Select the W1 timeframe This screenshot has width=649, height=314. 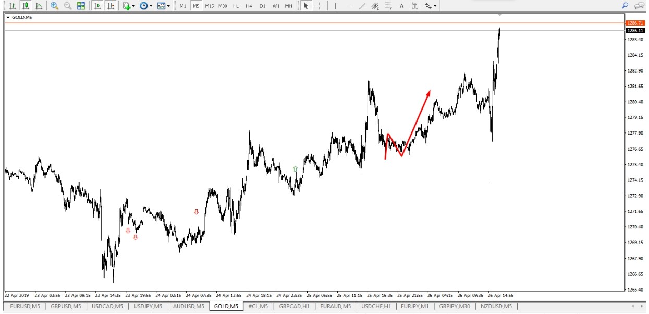point(276,6)
